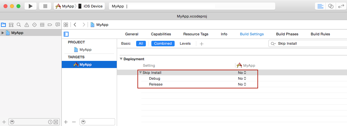347x126 pixels.
Task: Go forward in editor history
Action: click(84, 25)
